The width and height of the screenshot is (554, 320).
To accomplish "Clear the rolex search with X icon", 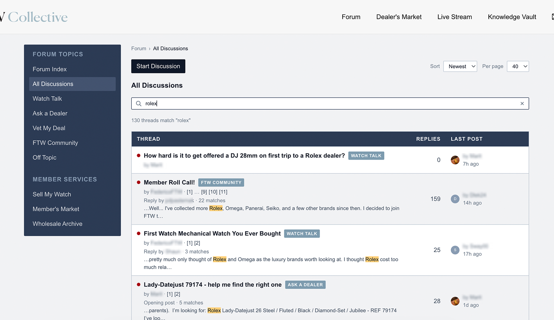I will point(522,104).
